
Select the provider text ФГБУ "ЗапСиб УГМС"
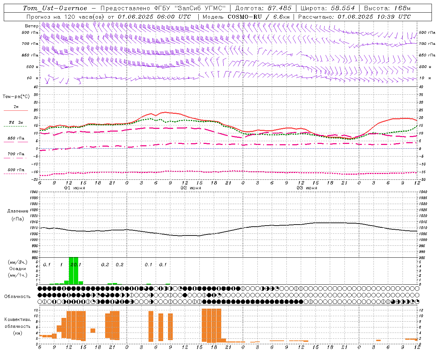pos(190,8)
